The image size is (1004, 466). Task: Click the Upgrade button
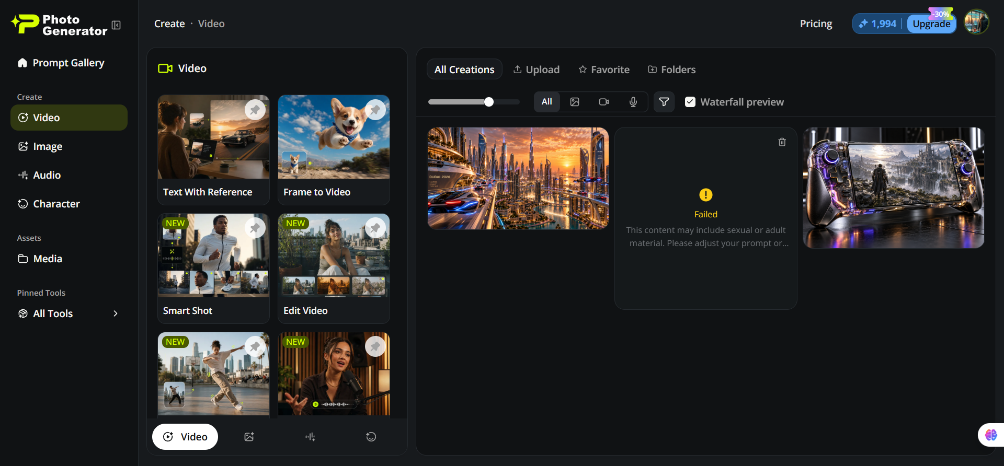932,24
